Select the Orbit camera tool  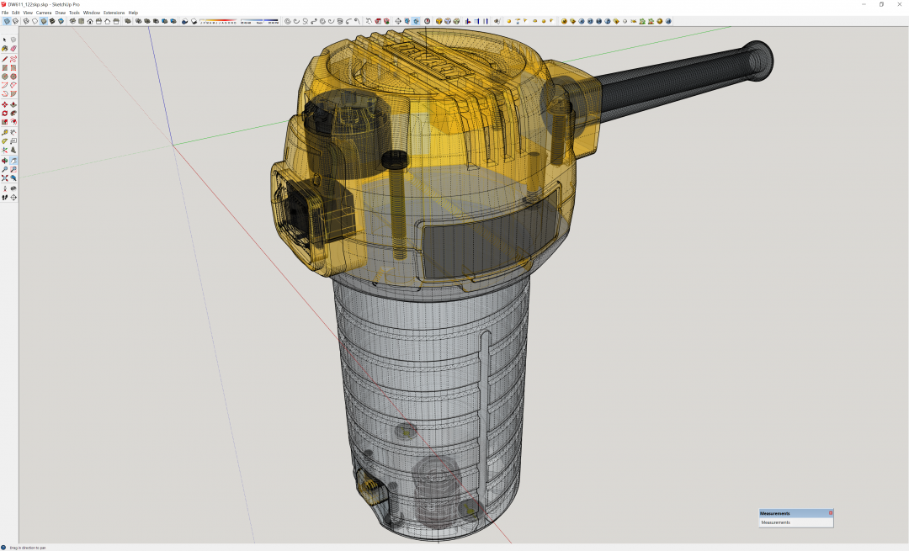point(5,160)
